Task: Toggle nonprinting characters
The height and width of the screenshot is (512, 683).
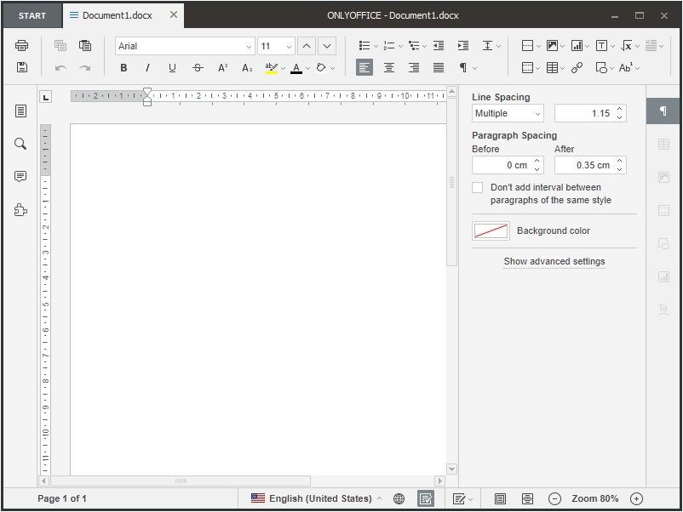Action: 463,68
